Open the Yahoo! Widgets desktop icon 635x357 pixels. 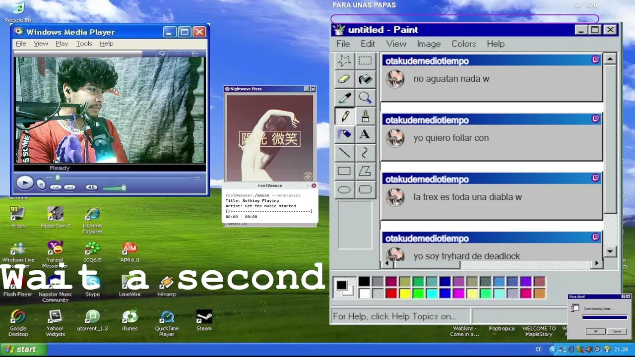55,323
